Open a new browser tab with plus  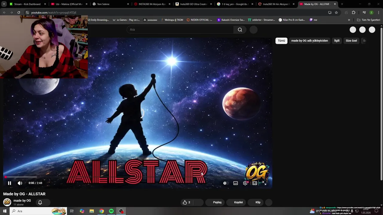342,4
